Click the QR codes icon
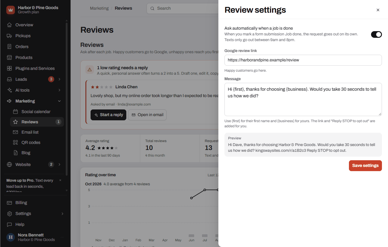The width and height of the screenshot is (388, 247). pyautogui.click(x=15, y=142)
